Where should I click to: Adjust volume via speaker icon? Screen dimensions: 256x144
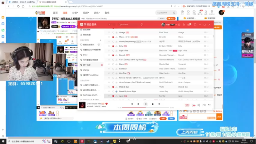(199, 105)
